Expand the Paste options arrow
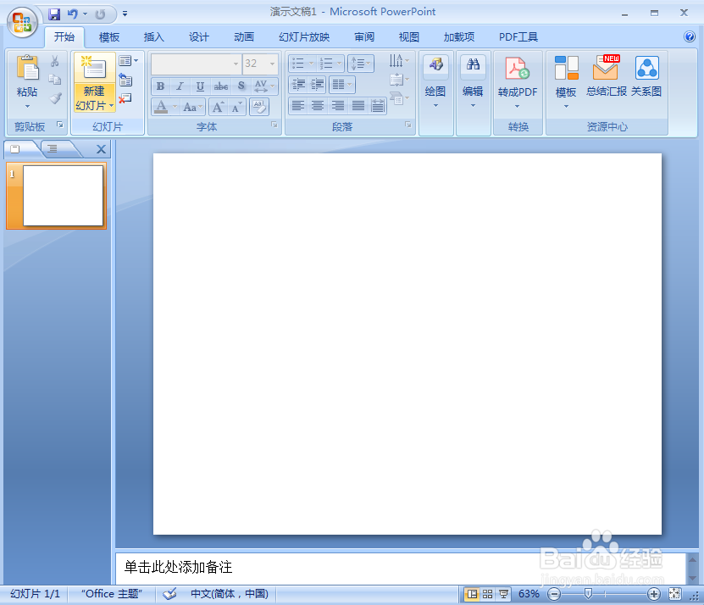The height and width of the screenshot is (605, 704). point(27,106)
